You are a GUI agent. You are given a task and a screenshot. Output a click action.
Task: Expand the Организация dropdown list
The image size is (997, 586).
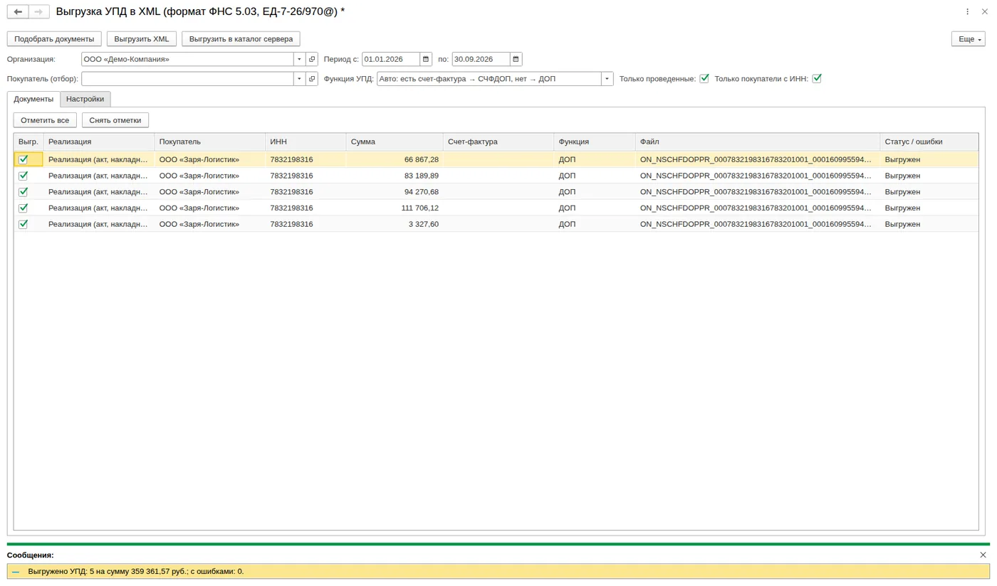click(300, 59)
